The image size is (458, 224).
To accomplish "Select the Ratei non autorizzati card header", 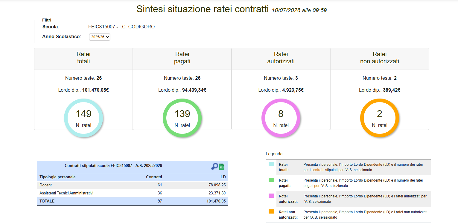I will (x=380, y=59).
